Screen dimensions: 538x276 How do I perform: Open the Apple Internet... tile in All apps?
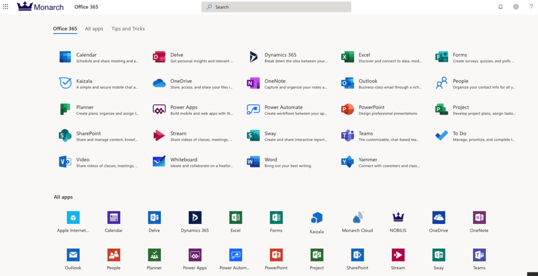click(x=73, y=221)
